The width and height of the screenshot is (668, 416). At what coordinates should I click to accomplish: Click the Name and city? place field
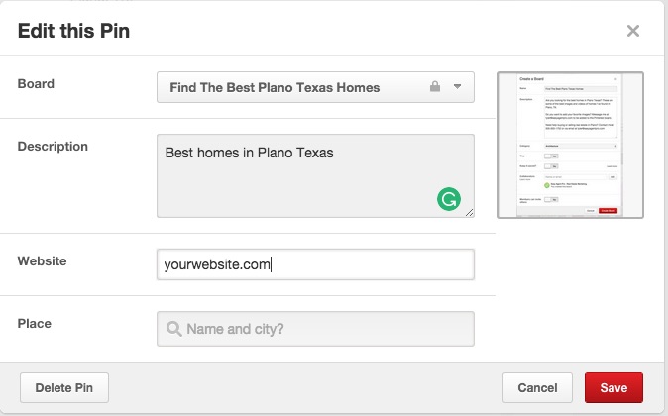coord(315,329)
